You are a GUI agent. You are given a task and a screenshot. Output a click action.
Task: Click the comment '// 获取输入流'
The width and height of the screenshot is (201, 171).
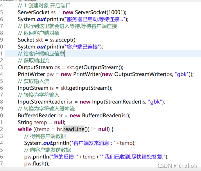click(x=33, y=81)
